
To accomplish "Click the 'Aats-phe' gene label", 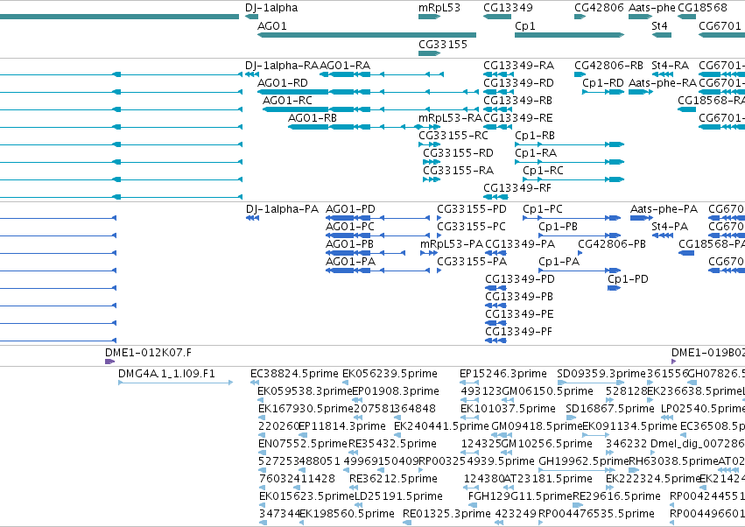I will pyautogui.click(x=652, y=8).
